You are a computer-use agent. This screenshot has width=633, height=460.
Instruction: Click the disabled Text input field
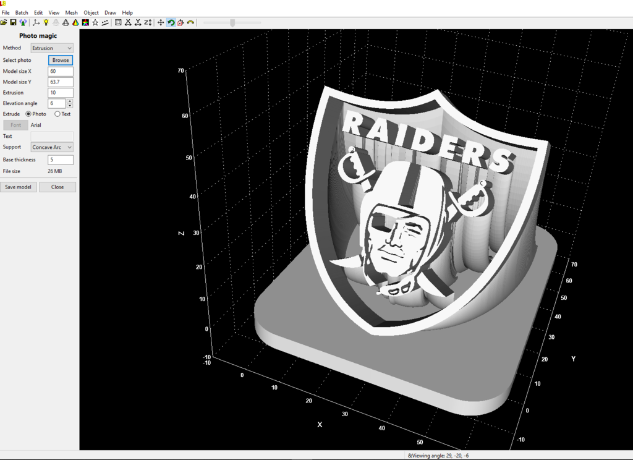(52, 136)
